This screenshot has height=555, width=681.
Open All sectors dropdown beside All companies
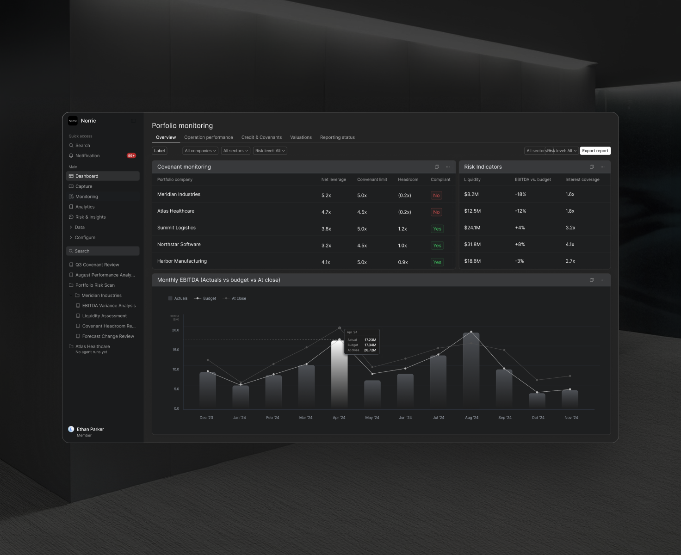click(x=235, y=151)
